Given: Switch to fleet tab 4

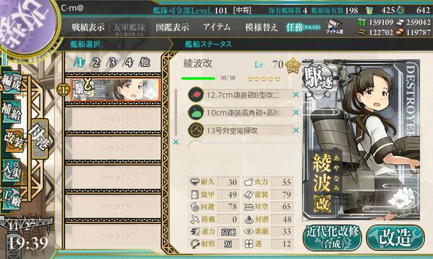Looking at the screenshot, I should 129,63.
